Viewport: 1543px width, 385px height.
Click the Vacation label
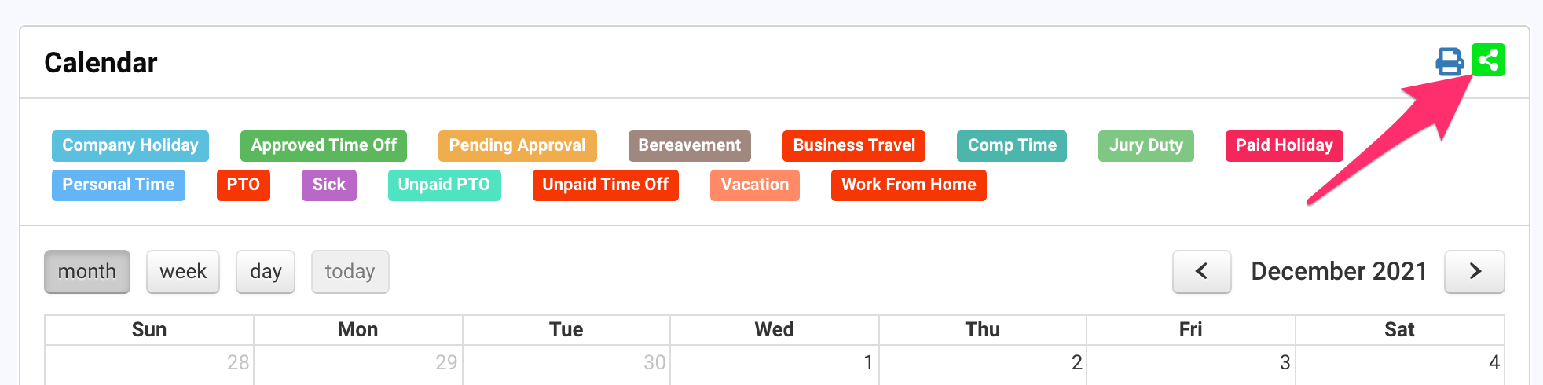pos(755,185)
